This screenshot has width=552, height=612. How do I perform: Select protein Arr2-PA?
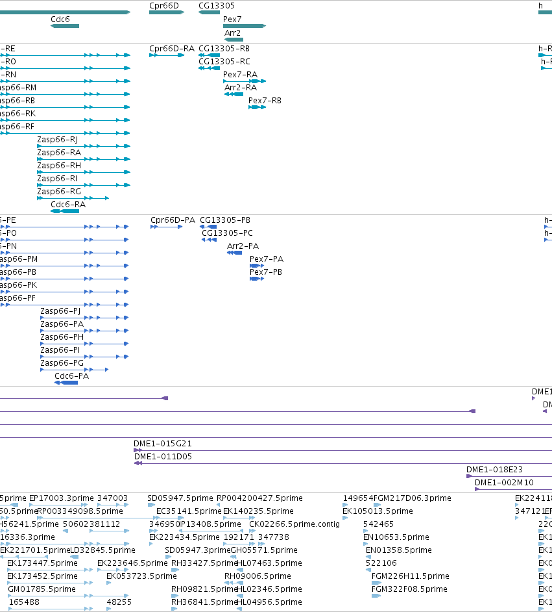coord(243,246)
